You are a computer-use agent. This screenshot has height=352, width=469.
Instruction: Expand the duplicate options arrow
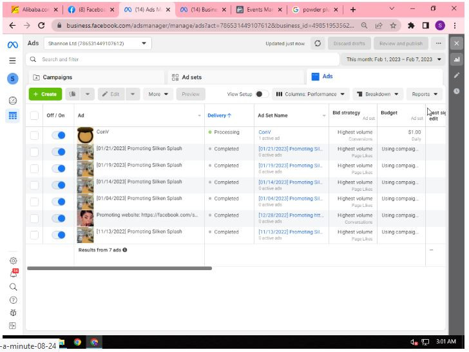[x=88, y=94]
